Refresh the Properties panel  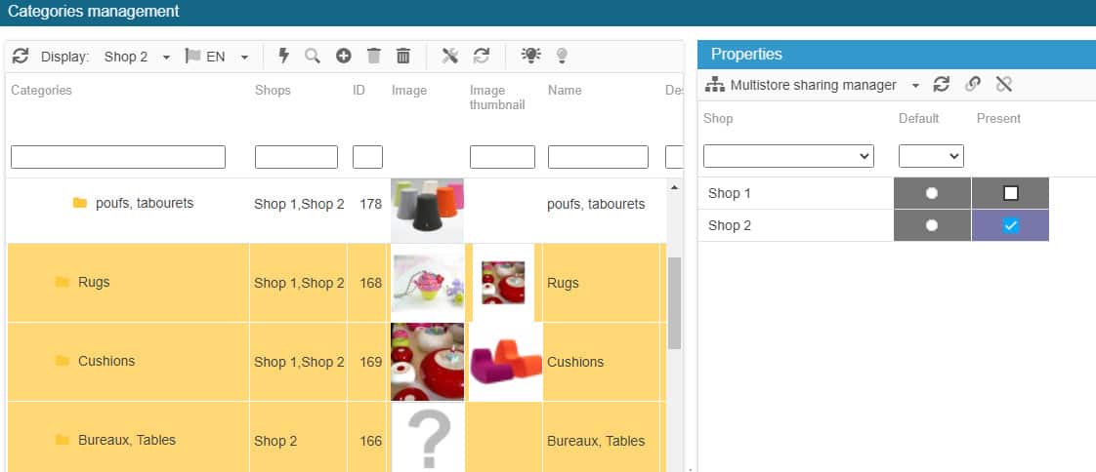[941, 85]
